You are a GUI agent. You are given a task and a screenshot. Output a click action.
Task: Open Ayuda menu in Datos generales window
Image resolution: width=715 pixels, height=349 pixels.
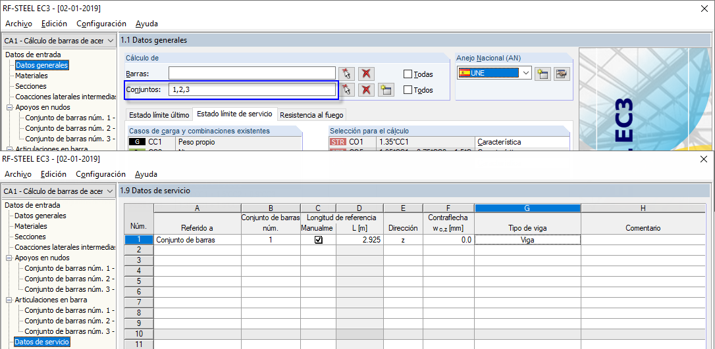(x=146, y=23)
